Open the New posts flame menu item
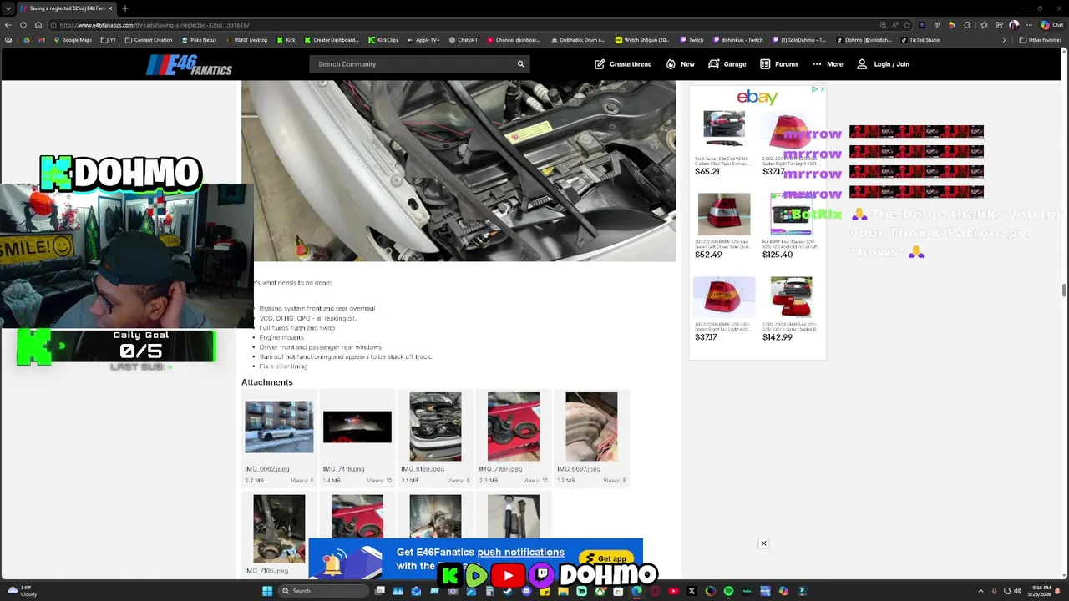 pos(680,64)
